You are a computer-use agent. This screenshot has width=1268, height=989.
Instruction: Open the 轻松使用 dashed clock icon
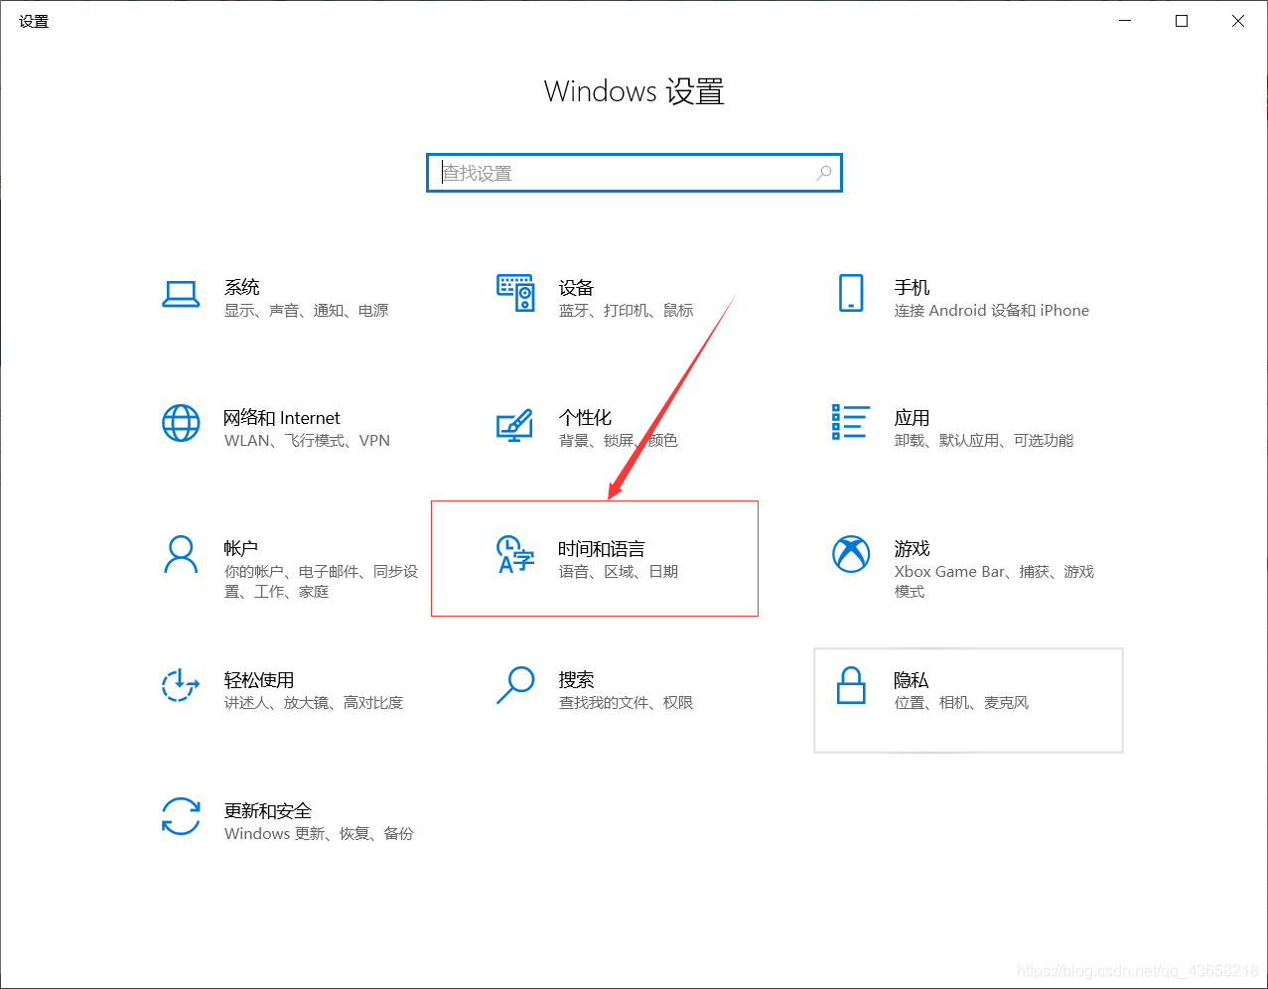(181, 685)
